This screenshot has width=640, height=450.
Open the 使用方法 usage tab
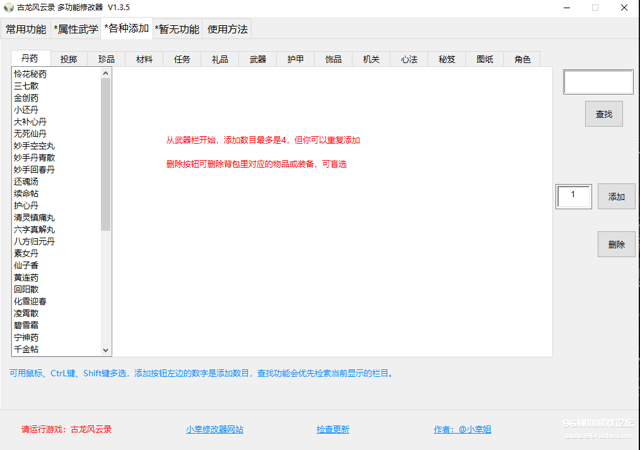(x=228, y=29)
